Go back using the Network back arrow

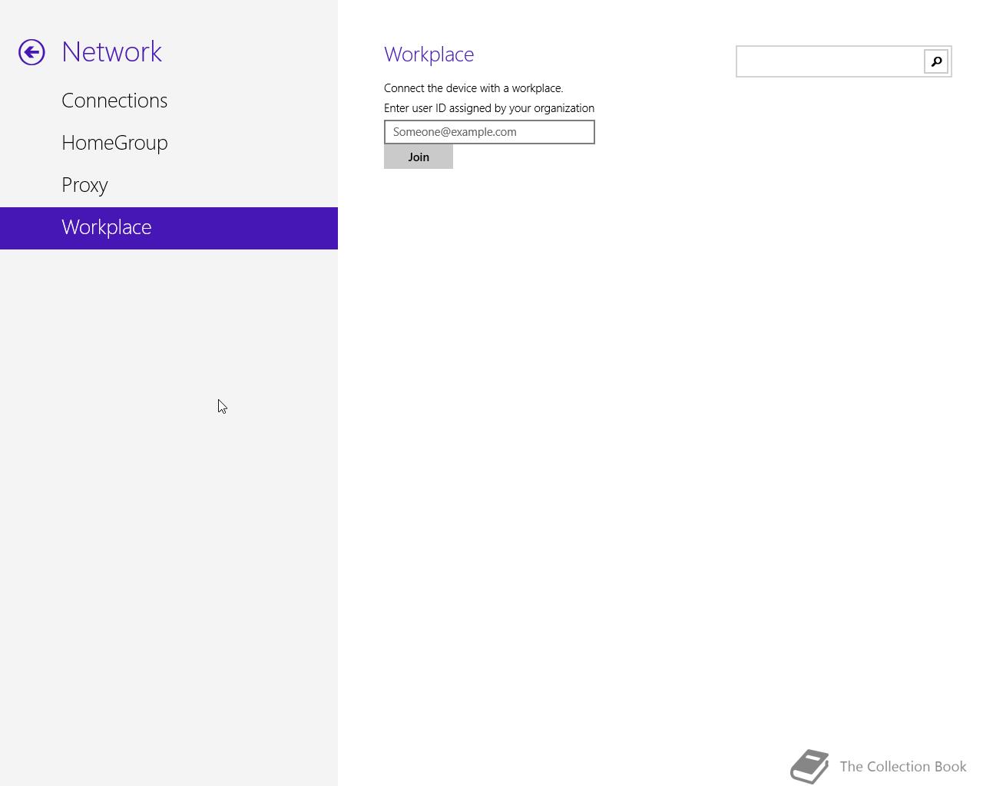[31, 52]
